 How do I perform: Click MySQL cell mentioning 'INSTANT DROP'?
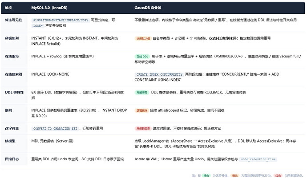79,113
